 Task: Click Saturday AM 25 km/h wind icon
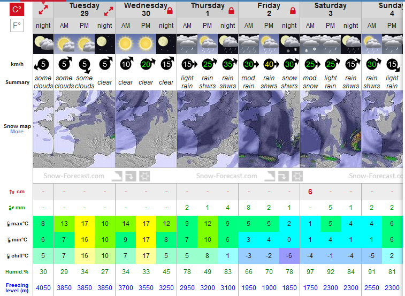pyautogui.click(x=312, y=64)
